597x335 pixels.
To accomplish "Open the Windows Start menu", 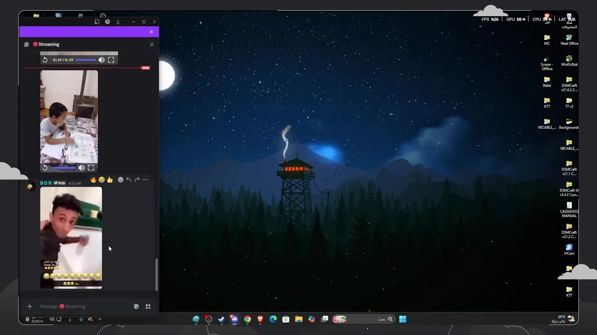I will tap(403, 319).
